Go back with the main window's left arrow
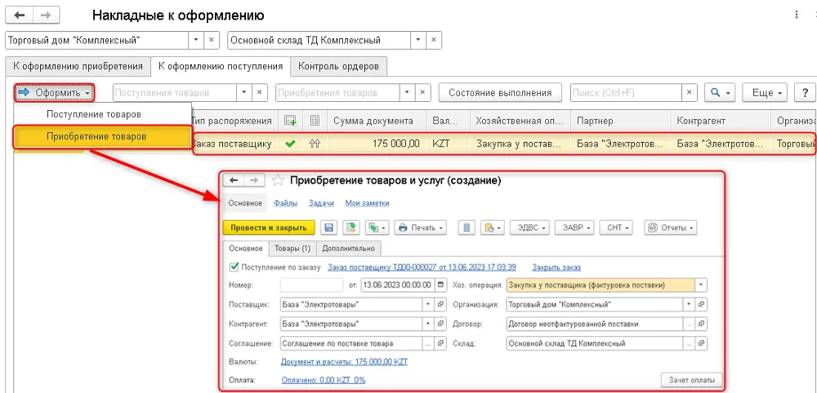Screen dimensions: 817x393 click(x=20, y=15)
